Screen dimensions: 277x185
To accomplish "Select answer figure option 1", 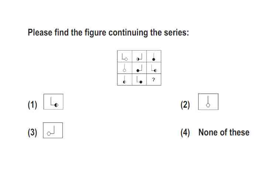I will (53, 102).
